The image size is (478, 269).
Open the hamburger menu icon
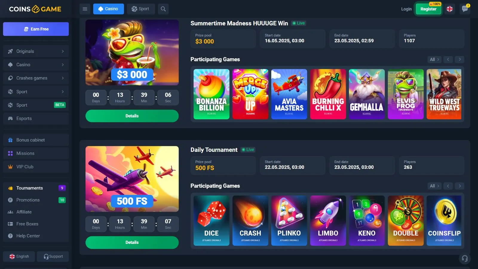coord(85,9)
